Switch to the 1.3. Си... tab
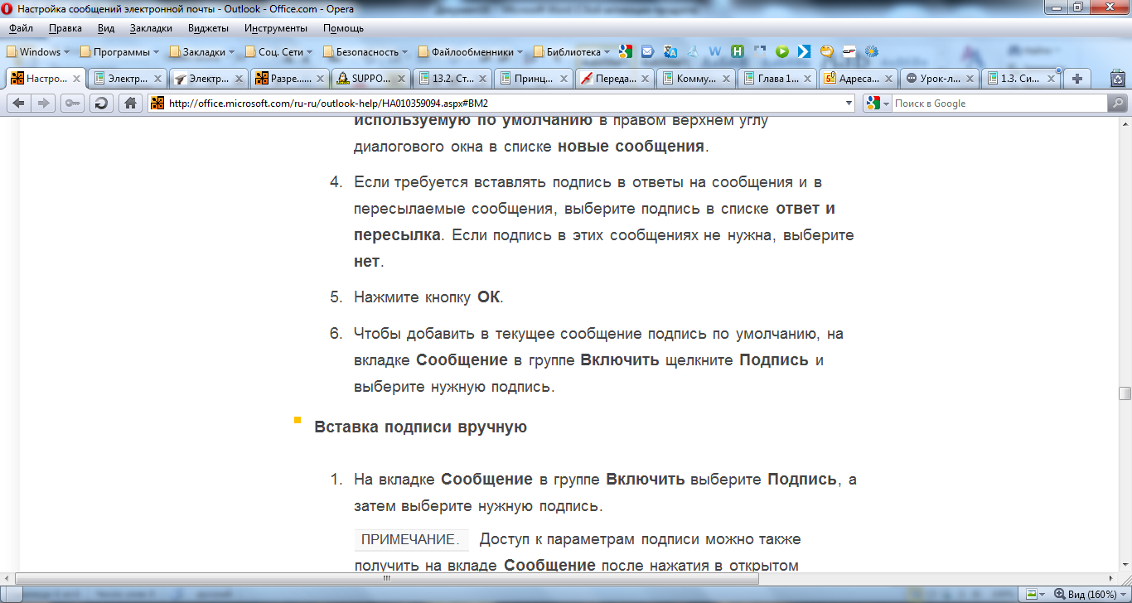 (1020, 79)
